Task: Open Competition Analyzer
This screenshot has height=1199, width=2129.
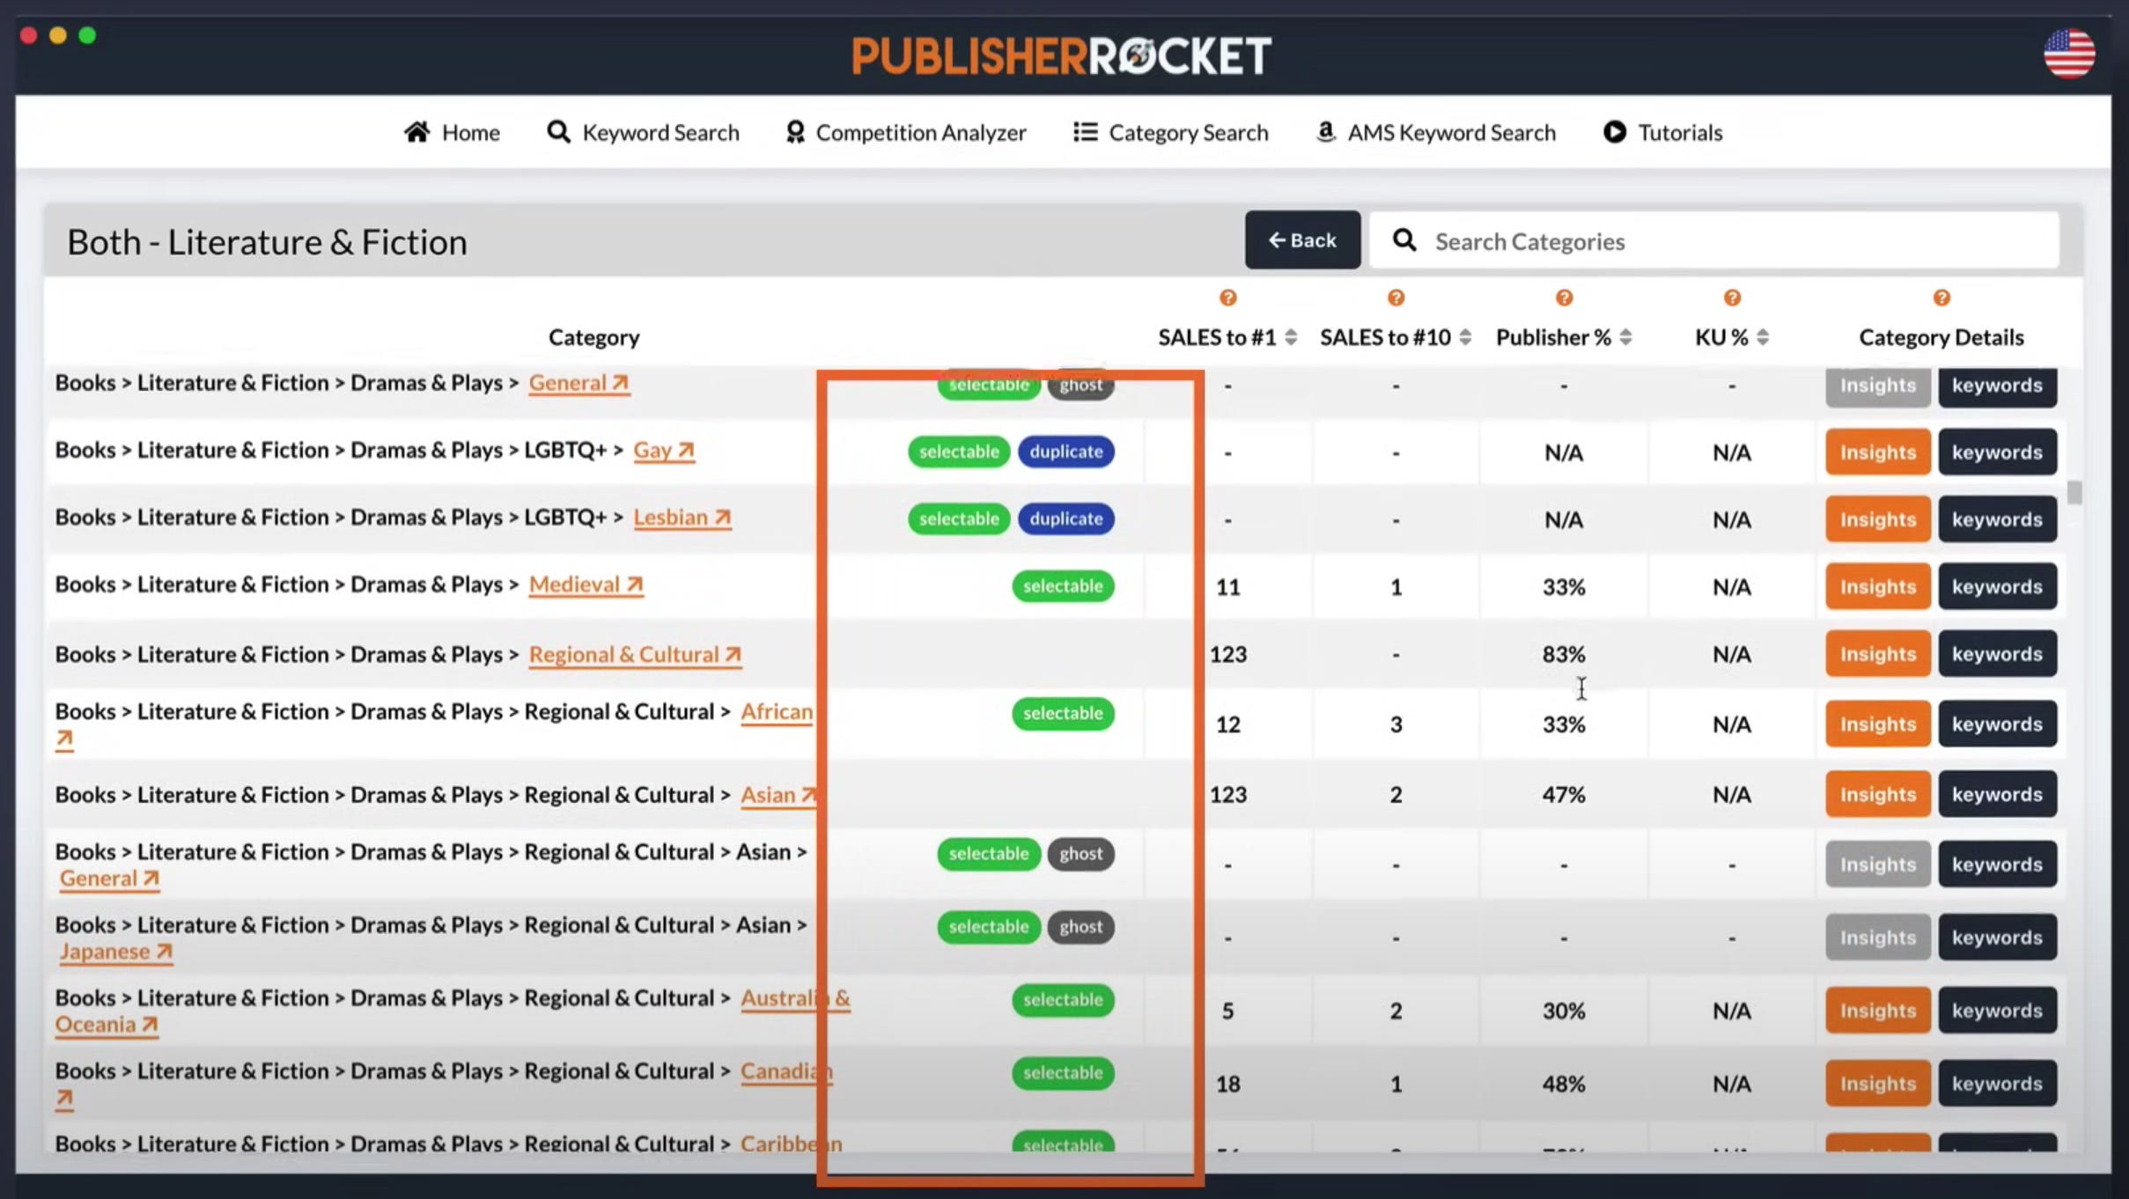Action: (906, 132)
